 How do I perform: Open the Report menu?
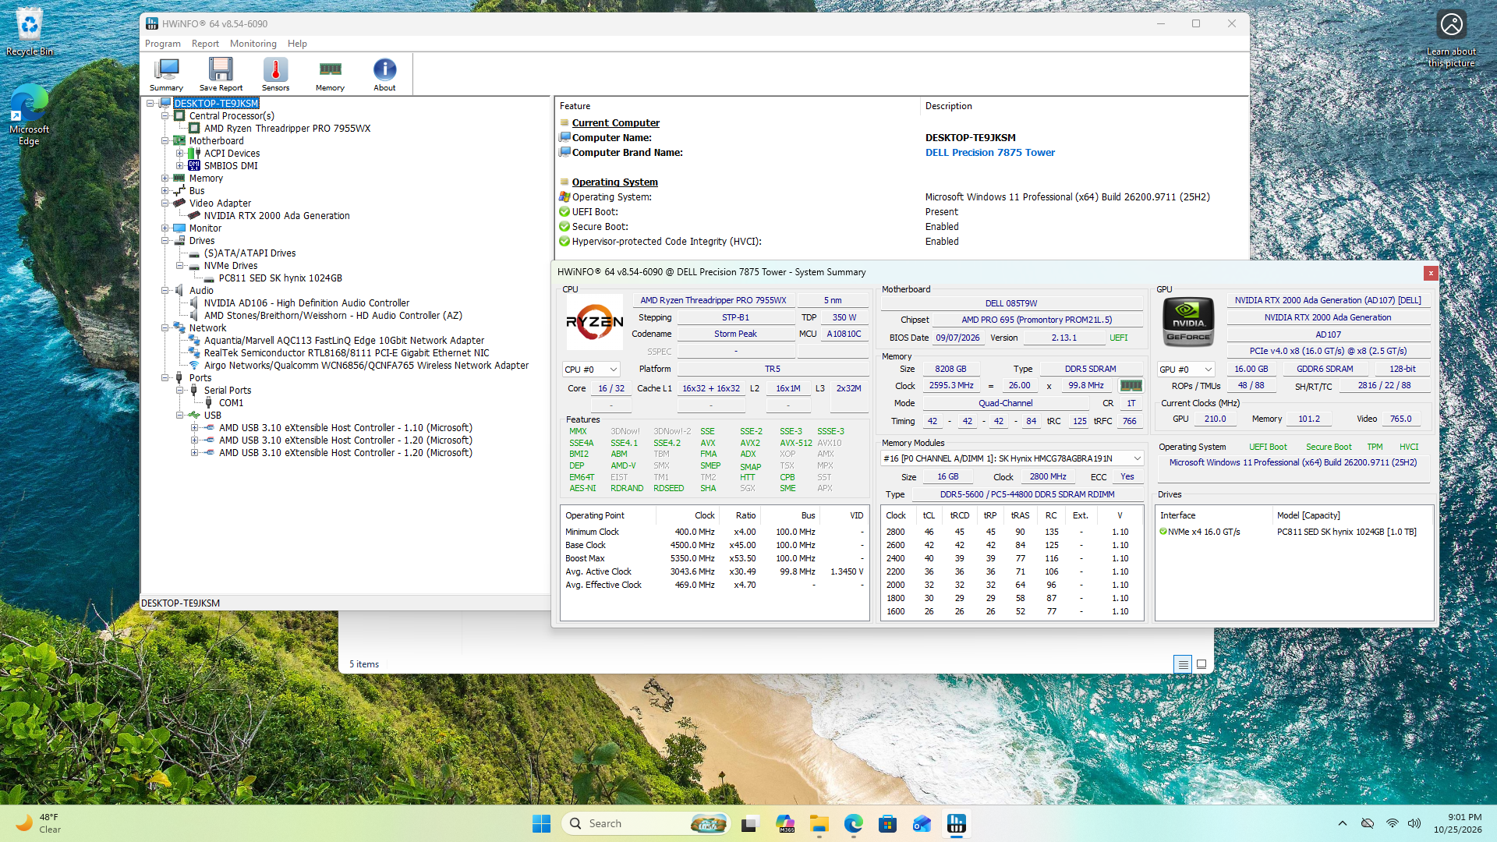click(x=205, y=44)
